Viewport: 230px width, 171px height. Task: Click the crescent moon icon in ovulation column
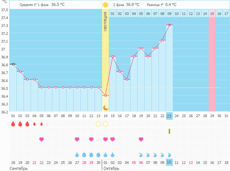105,108
